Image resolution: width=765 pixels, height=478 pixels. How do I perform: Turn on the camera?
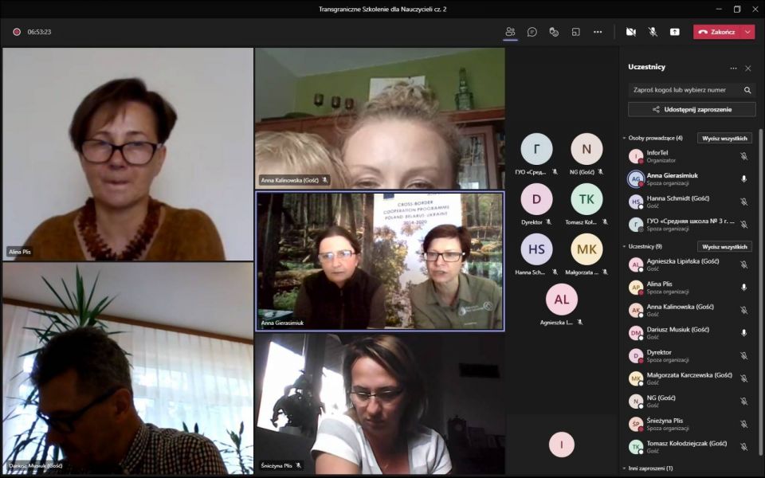(631, 32)
